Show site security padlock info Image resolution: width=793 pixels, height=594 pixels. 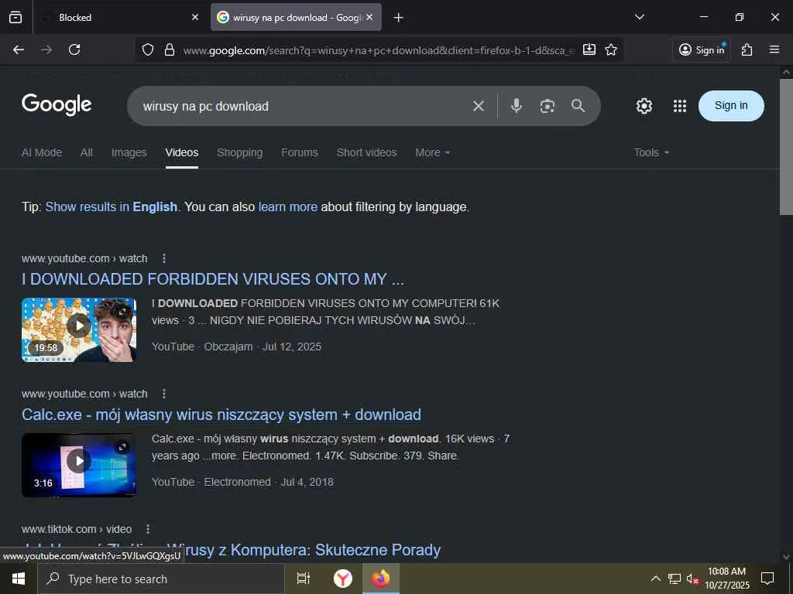pyautogui.click(x=170, y=49)
